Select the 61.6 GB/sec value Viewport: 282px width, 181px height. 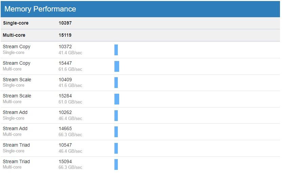[x=70, y=69]
